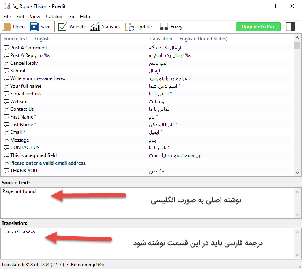The height and width of the screenshot is (269, 302).
Task: Open the Help menu
Action: (x=85, y=17)
